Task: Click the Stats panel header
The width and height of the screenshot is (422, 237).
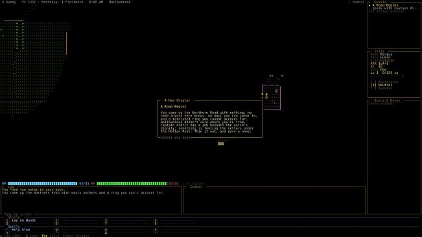Action: (x=379, y=51)
